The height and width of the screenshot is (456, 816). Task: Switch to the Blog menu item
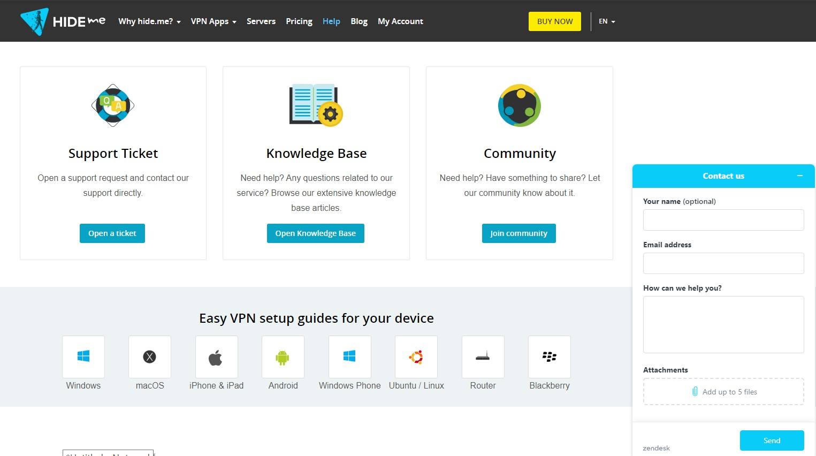click(x=359, y=21)
